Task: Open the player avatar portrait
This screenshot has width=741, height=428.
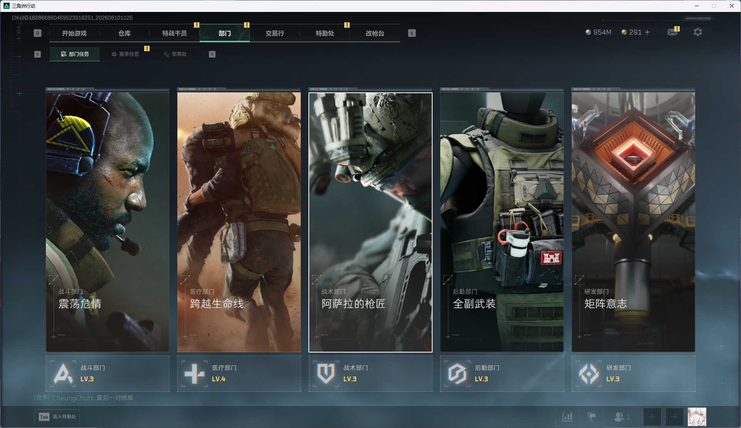Action: [697, 417]
